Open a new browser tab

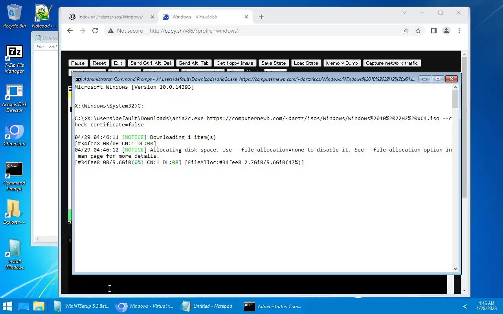261,17
